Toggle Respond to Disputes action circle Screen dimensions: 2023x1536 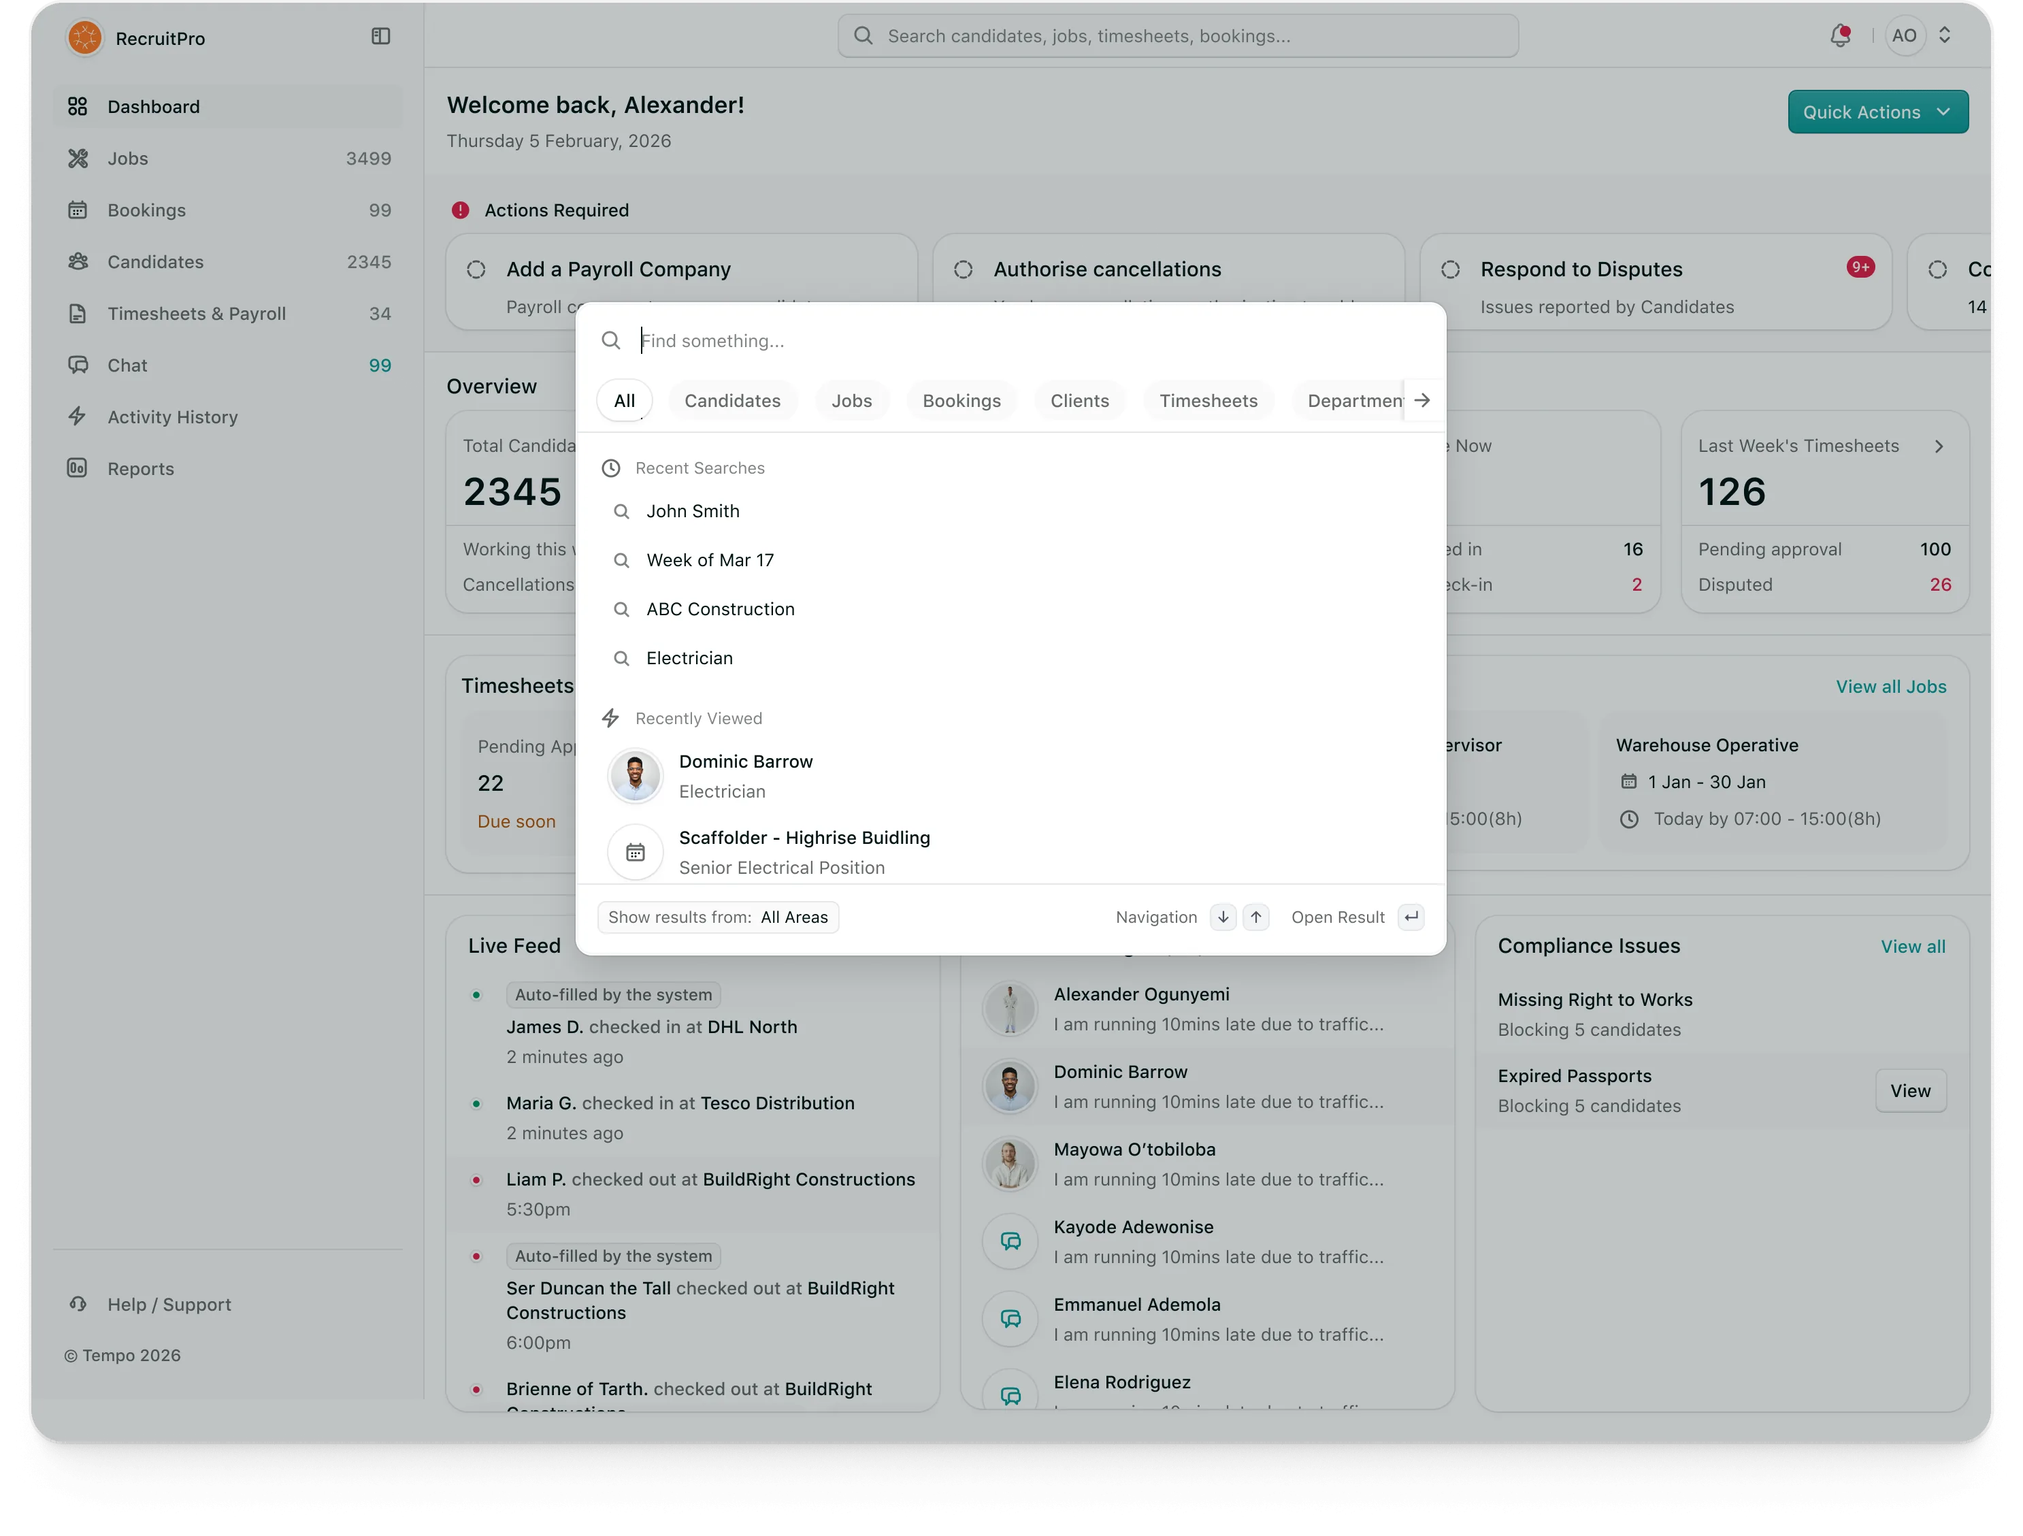(1451, 270)
